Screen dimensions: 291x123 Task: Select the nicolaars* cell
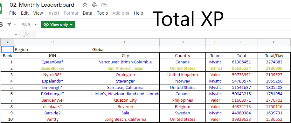click(52, 107)
